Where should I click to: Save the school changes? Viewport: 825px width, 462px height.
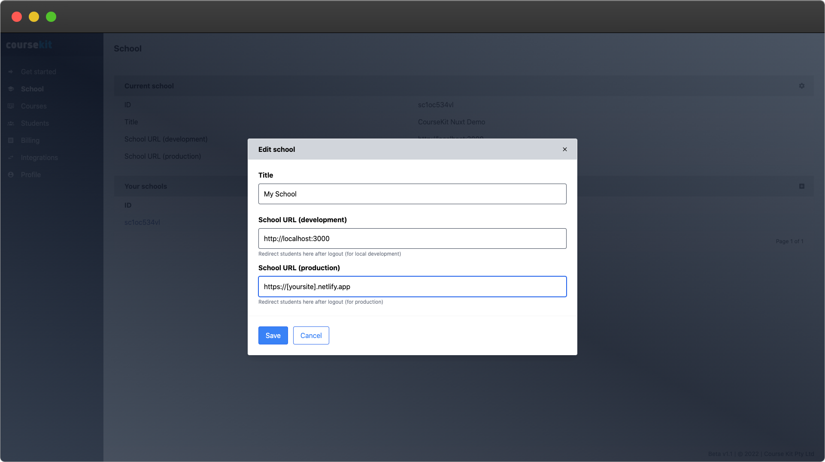click(273, 335)
